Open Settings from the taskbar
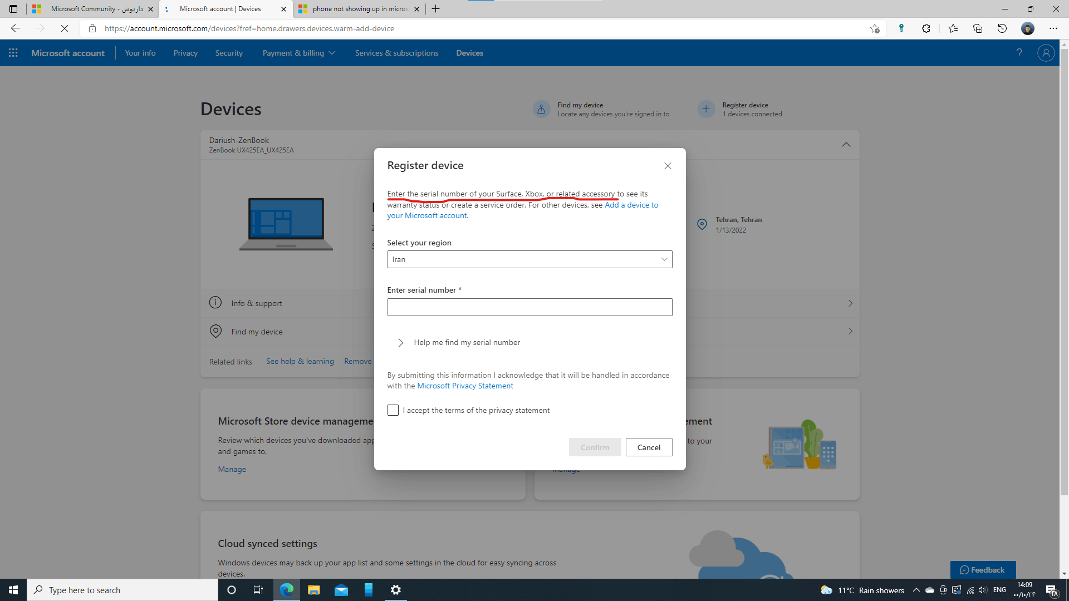The image size is (1069, 601). (396, 590)
